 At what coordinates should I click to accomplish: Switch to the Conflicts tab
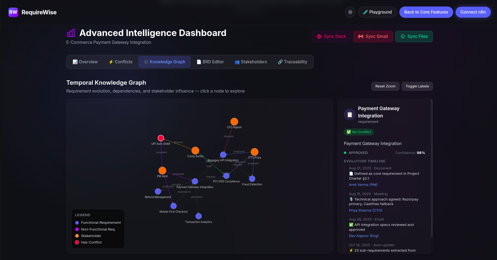(120, 62)
